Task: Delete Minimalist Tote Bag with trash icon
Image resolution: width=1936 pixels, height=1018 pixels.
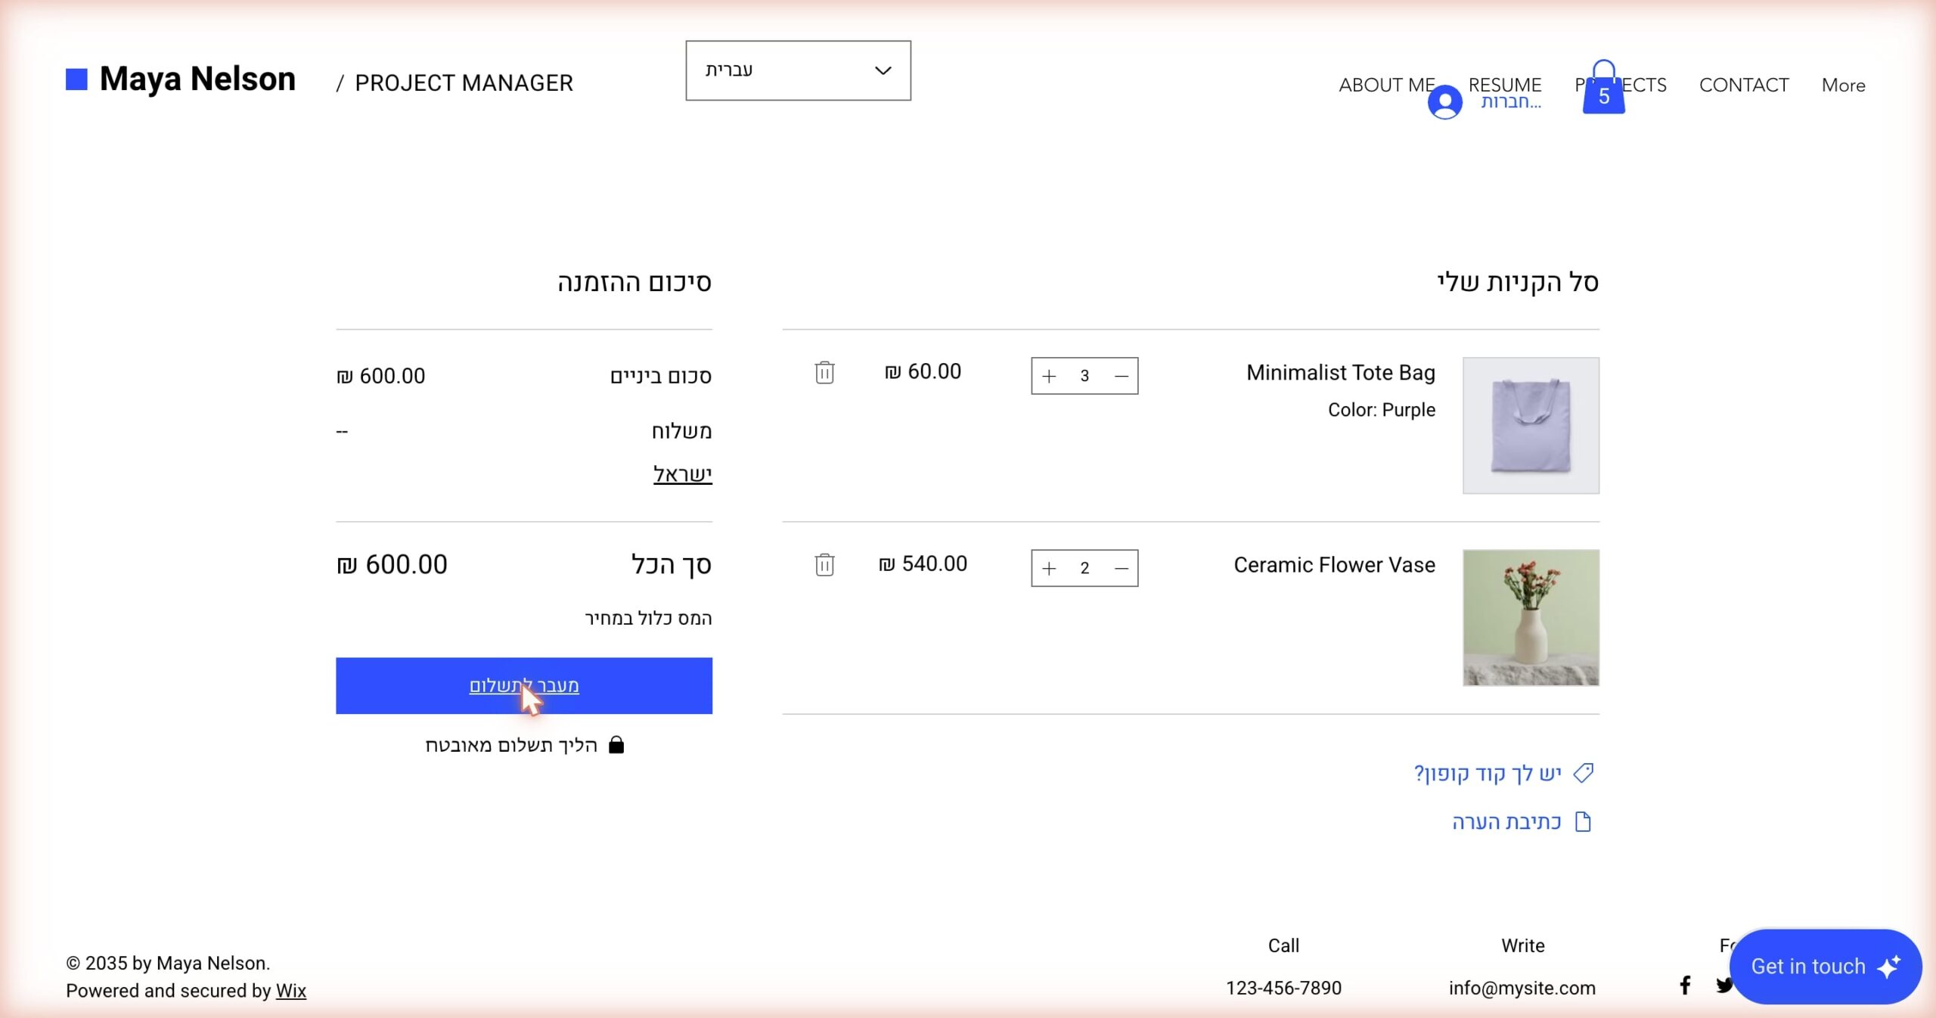Action: 824,372
